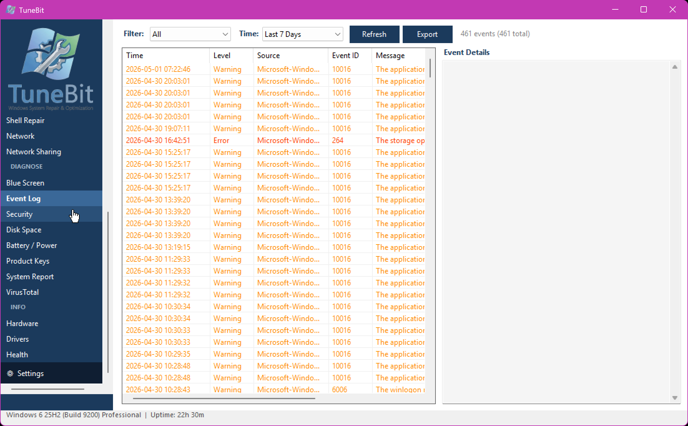
Task: Select event row 2026-04-30 13:19:15 Source cell
Action: 291,247
